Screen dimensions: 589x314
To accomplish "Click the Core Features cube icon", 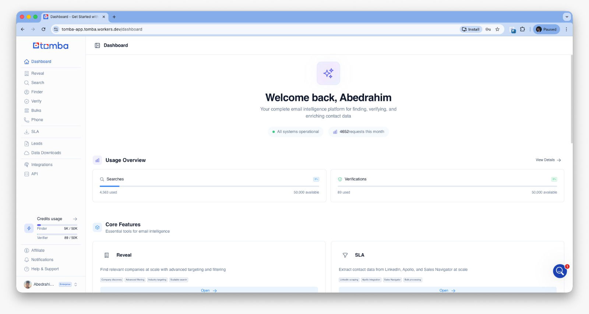I will (97, 227).
